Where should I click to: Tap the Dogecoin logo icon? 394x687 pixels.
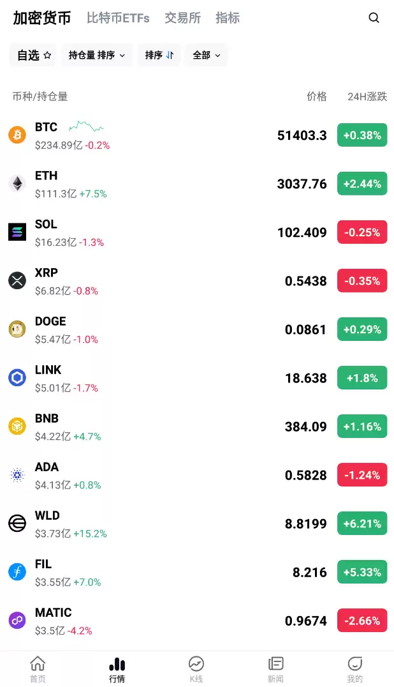coord(17,329)
